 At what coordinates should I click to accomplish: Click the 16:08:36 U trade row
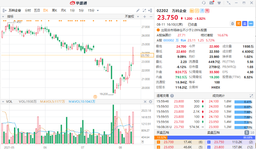coord(180,127)
